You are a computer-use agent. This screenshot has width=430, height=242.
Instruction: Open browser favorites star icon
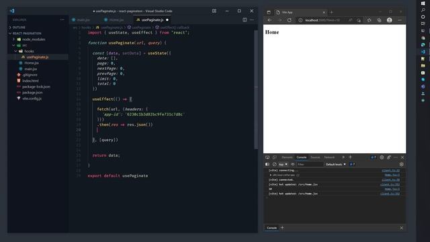pos(369,20)
